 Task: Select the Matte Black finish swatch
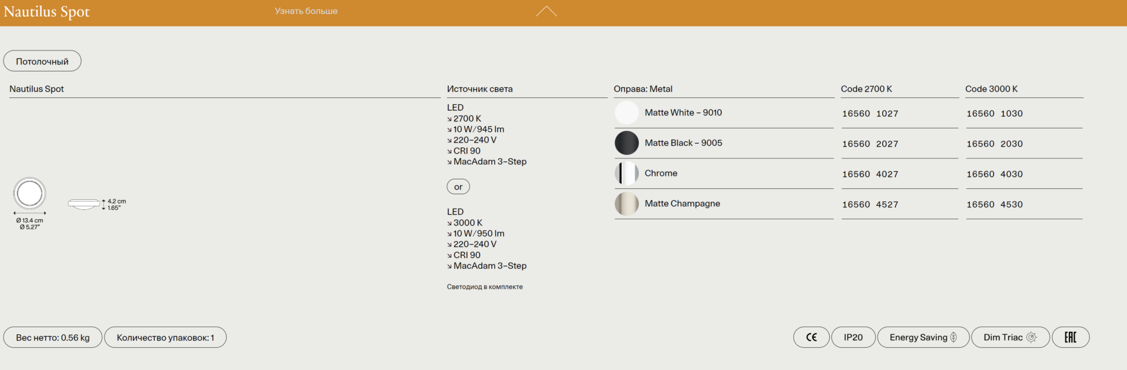[x=626, y=143]
